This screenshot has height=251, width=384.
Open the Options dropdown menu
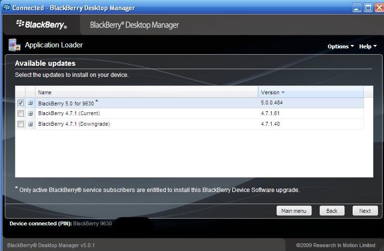[340, 46]
